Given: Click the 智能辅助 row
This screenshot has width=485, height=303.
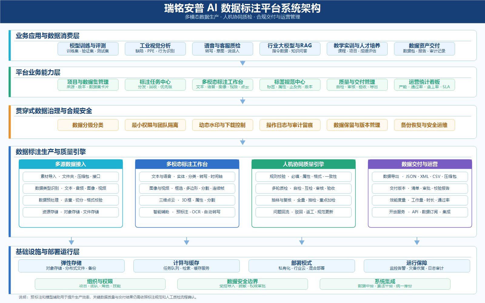Looking at the screenshot, I should 187,212.
